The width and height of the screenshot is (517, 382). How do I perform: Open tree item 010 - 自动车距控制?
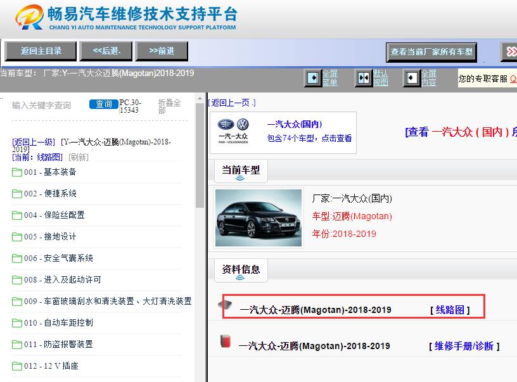pos(58,323)
